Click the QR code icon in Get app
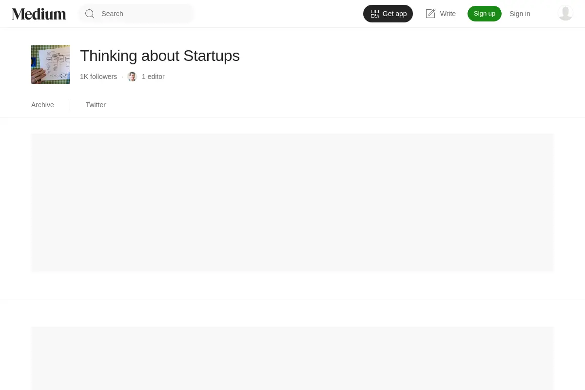 [x=375, y=14]
